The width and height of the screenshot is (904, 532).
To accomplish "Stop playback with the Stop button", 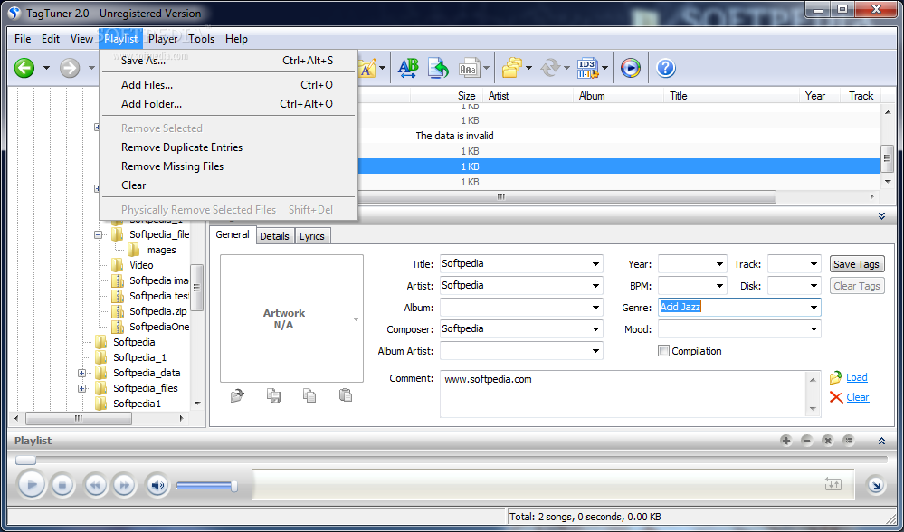I will point(62,485).
